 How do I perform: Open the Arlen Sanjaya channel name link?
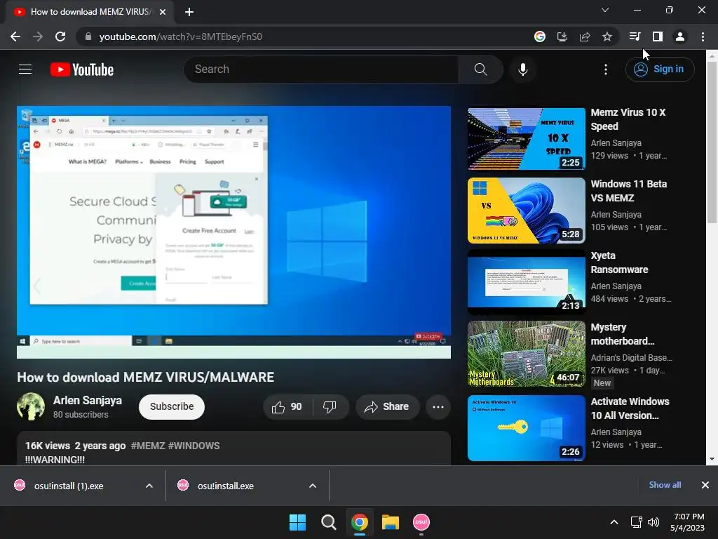point(88,400)
